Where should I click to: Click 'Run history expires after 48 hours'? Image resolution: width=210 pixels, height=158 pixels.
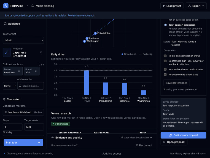click(188, 154)
